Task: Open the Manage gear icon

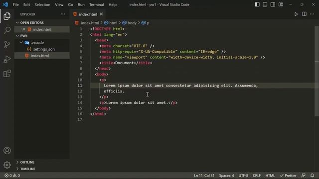Action: [7, 165]
